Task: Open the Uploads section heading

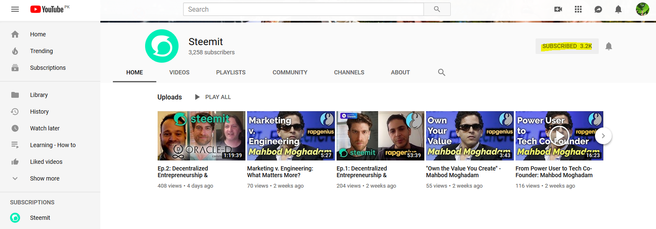Action: pyautogui.click(x=170, y=97)
